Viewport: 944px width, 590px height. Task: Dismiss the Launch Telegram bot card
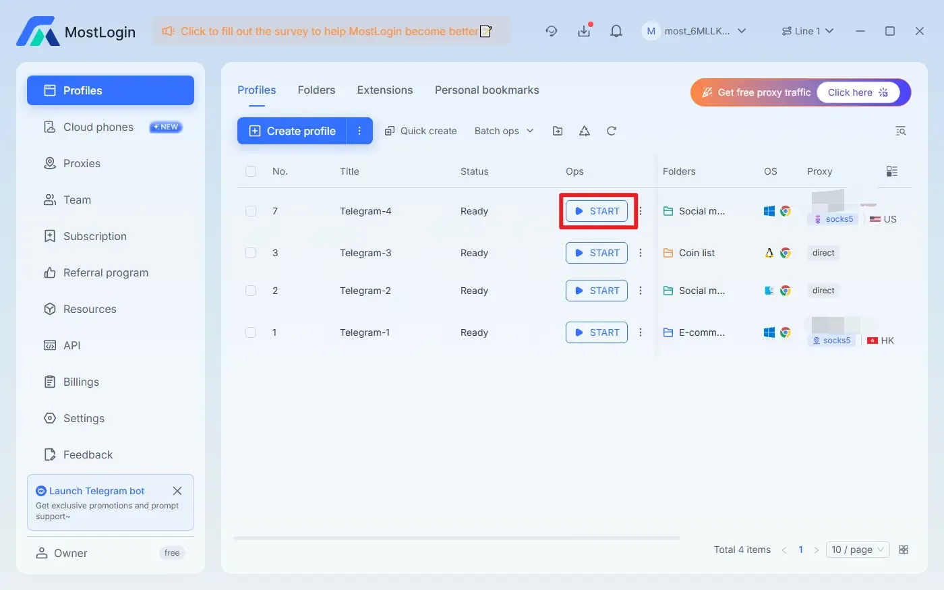click(x=177, y=491)
